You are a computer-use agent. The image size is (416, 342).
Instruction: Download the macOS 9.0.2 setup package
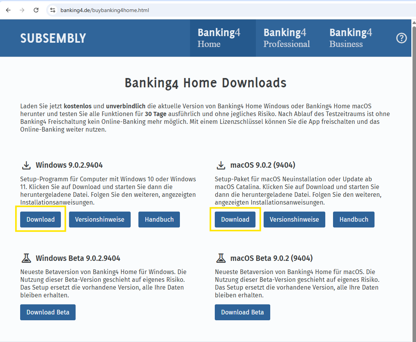[x=235, y=219]
